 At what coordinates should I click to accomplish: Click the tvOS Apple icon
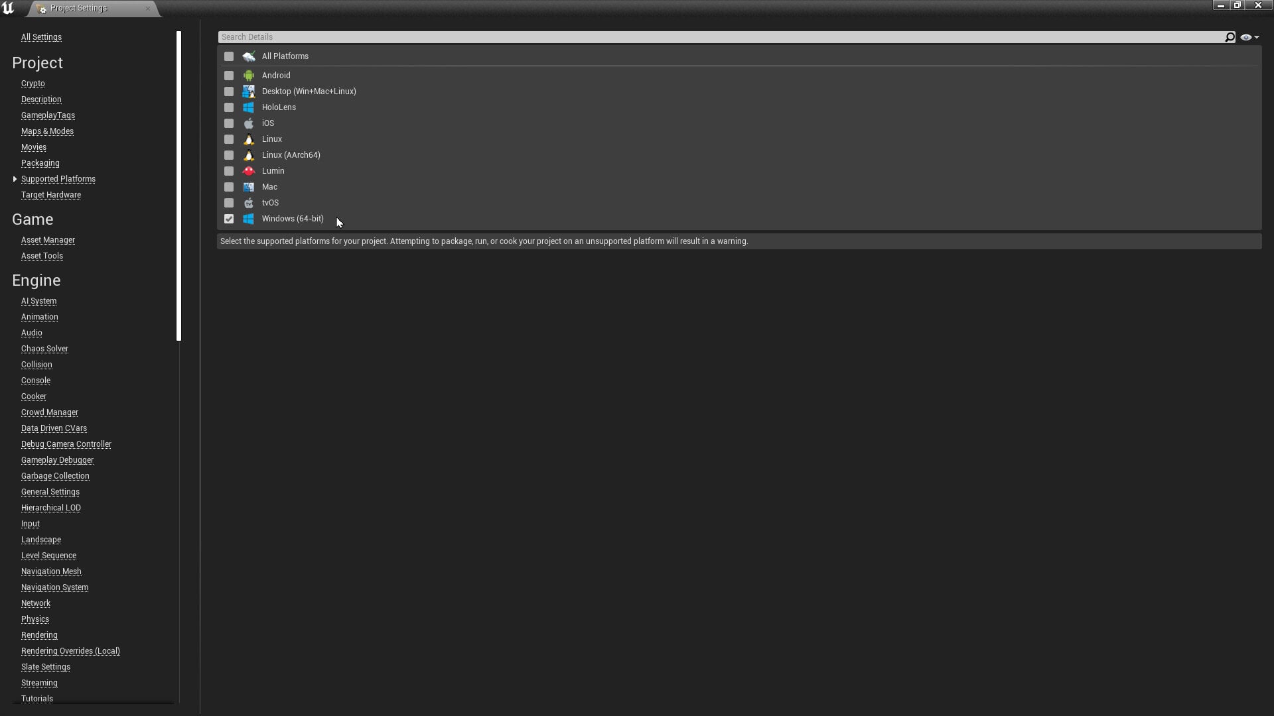tap(249, 203)
